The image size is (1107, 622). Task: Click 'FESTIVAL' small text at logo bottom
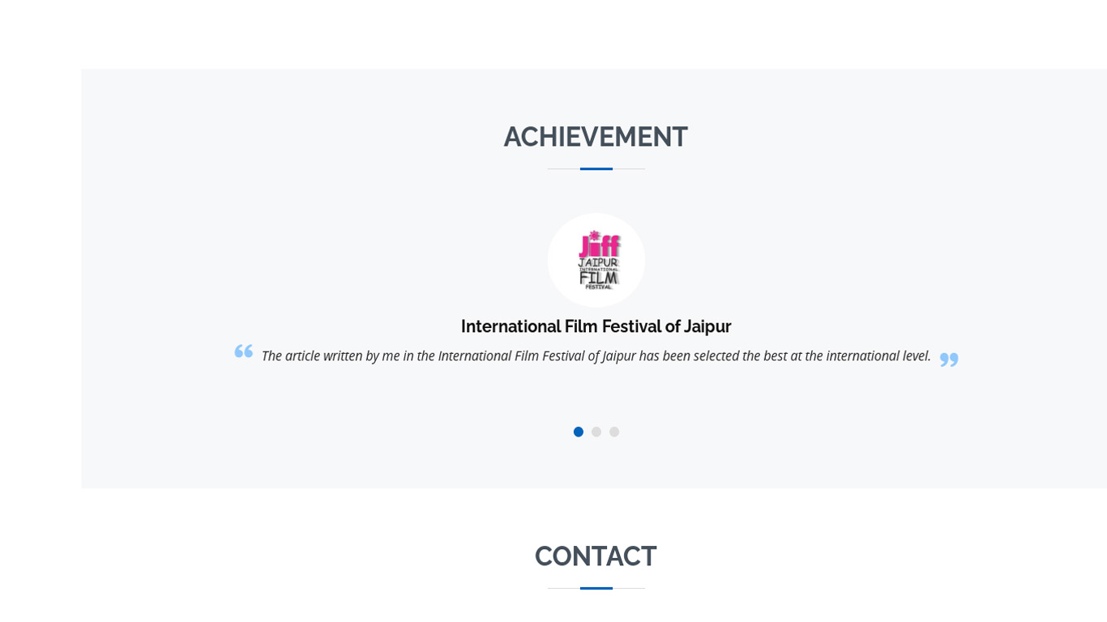point(598,287)
